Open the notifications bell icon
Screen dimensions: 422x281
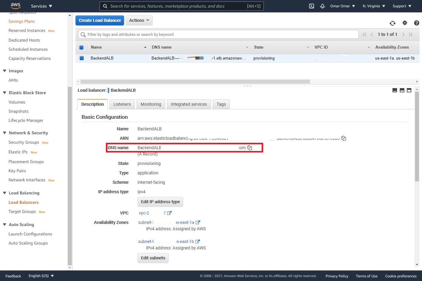[323, 6]
